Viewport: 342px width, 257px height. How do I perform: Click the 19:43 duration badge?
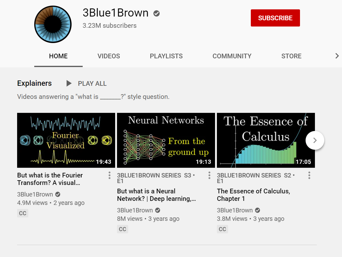(104, 162)
